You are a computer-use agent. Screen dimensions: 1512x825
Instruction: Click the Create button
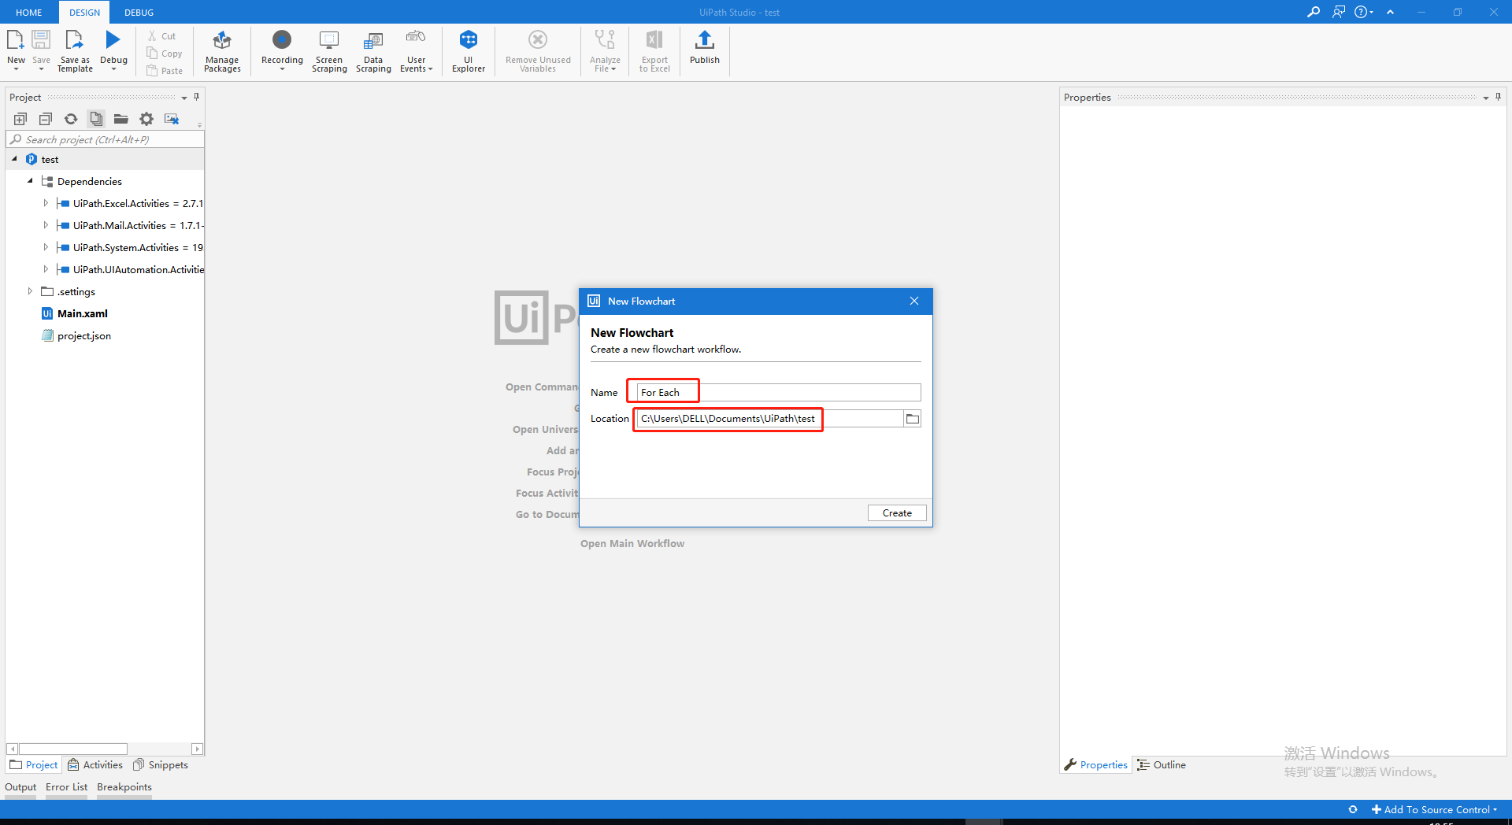(897, 512)
